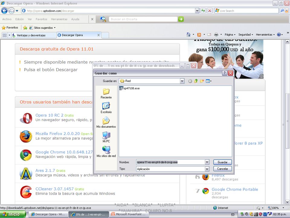Go up one folder level in dialog

click(x=196, y=81)
